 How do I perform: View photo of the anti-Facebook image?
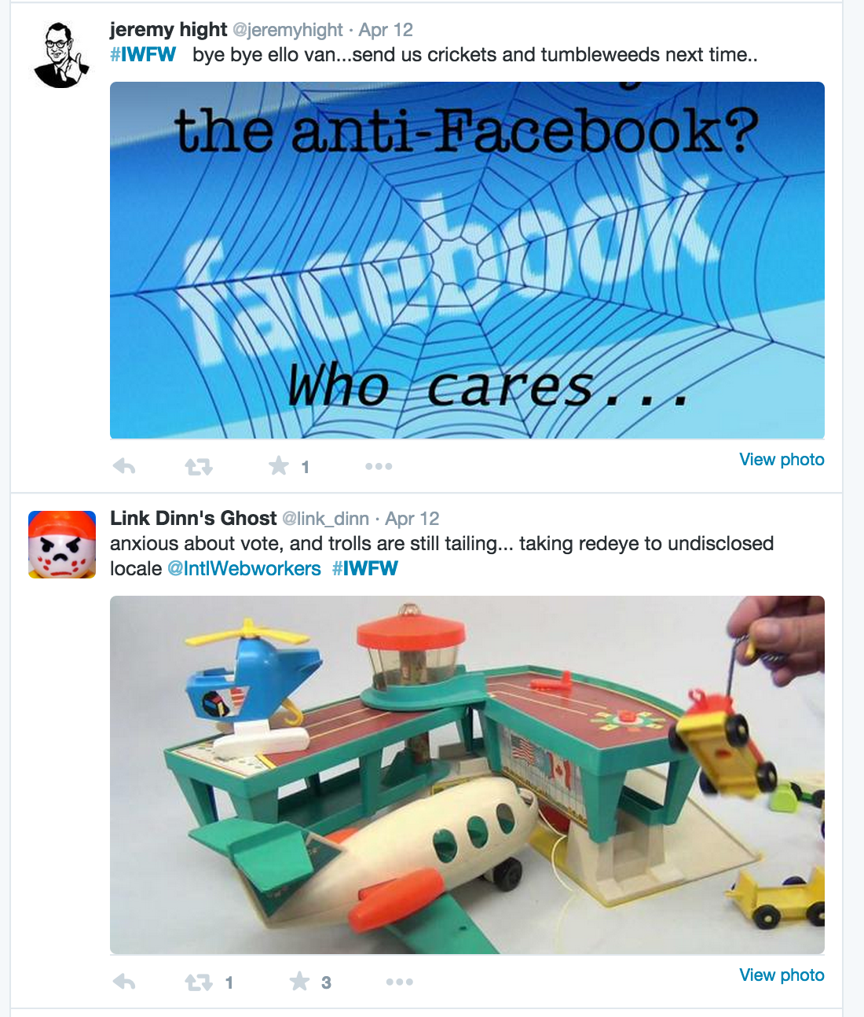point(782,460)
